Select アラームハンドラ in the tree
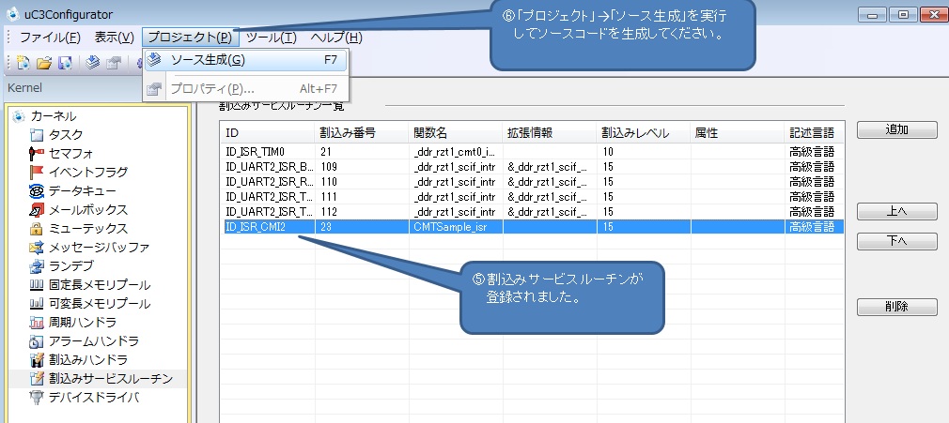949x423 pixels. pyautogui.click(x=93, y=340)
